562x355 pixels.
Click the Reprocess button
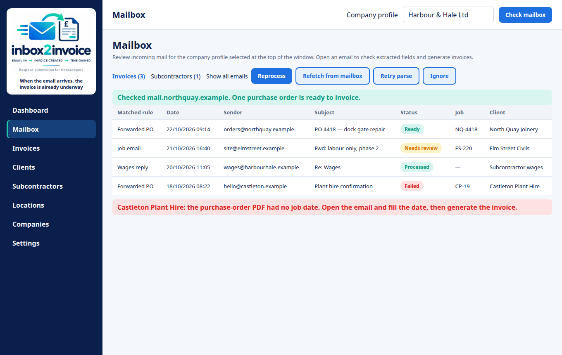pos(271,76)
